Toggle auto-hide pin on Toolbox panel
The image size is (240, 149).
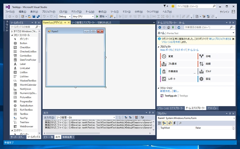35,23
